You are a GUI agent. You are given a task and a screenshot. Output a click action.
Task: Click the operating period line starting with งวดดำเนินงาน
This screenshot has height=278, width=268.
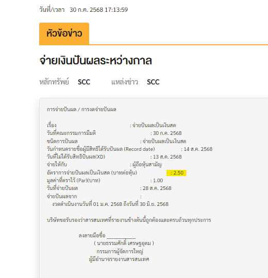(x=110, y=204)
